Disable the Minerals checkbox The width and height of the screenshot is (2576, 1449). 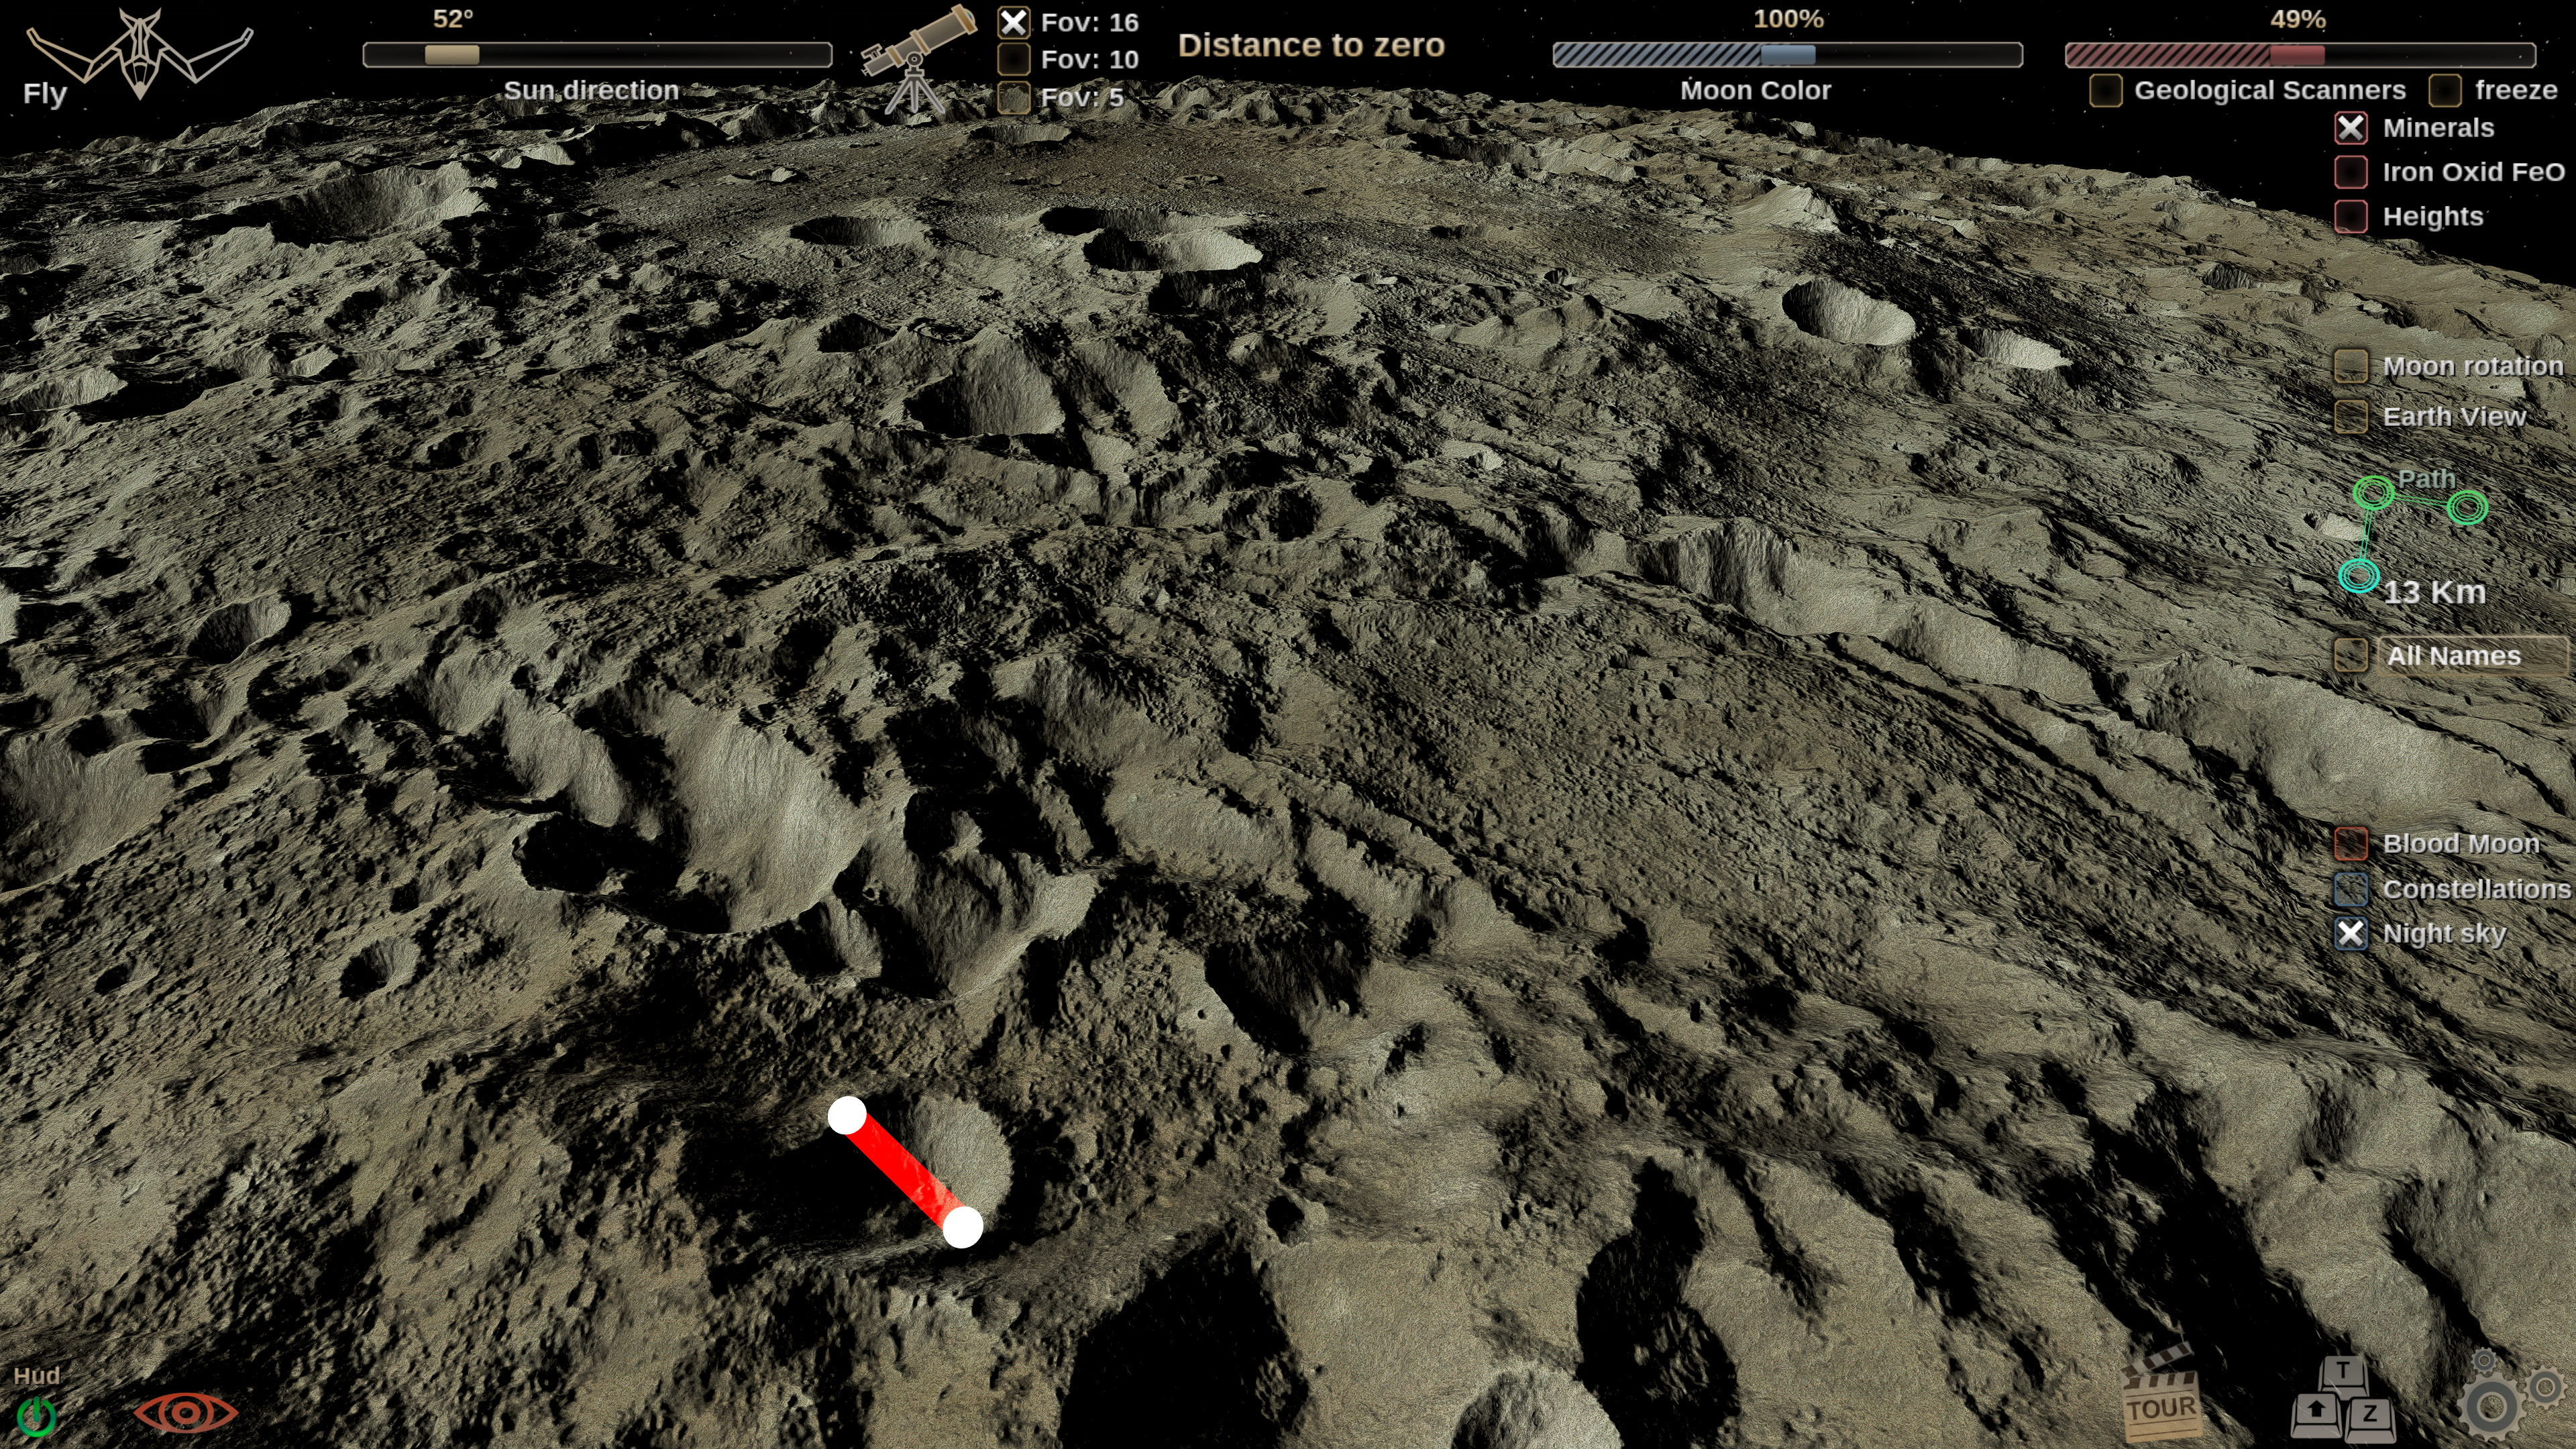pos(2352,128)
